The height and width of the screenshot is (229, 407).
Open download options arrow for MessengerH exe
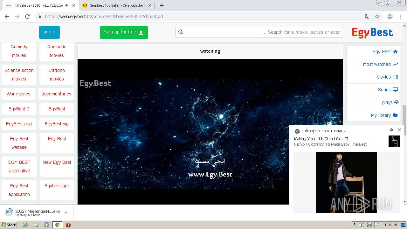66,212
